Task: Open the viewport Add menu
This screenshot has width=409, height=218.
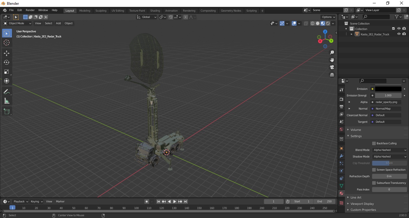Action: (58, 23)
